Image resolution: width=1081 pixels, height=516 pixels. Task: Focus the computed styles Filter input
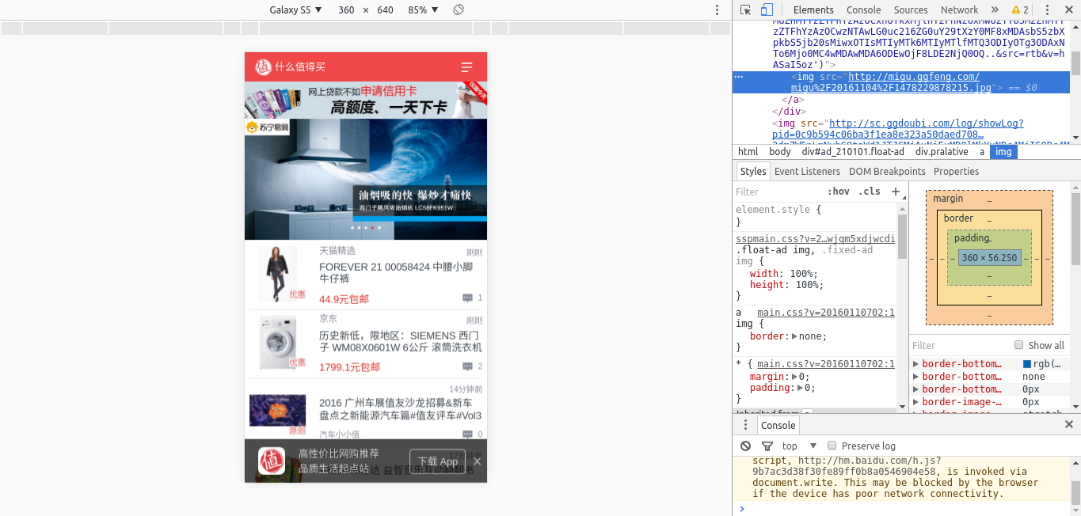(958, 345)
